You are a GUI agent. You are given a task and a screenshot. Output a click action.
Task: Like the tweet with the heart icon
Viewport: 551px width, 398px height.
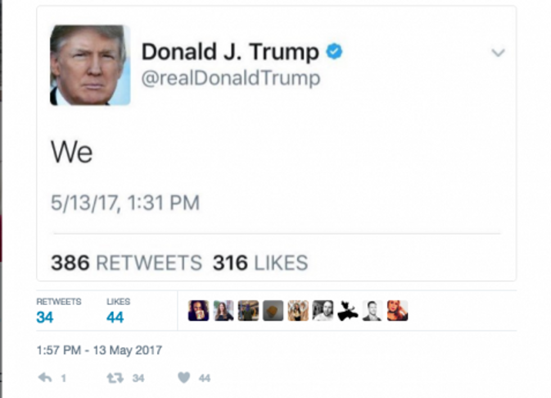(x=184, y=378)
